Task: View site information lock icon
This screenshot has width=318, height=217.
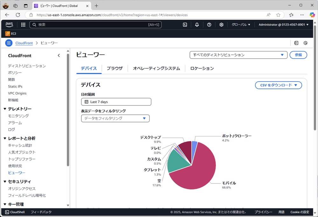Action: [31, 15]
